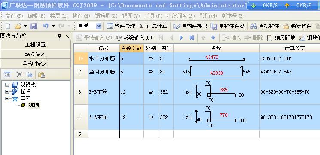This screenshot has width=320, height=155.
Task: Select the 挑檐 tree item
Action: [x=34, y=105]
